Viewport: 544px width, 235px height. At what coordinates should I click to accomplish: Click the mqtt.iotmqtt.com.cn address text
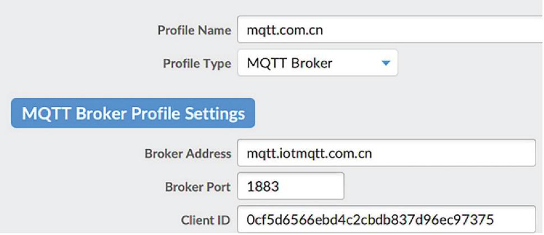[310, 154]
